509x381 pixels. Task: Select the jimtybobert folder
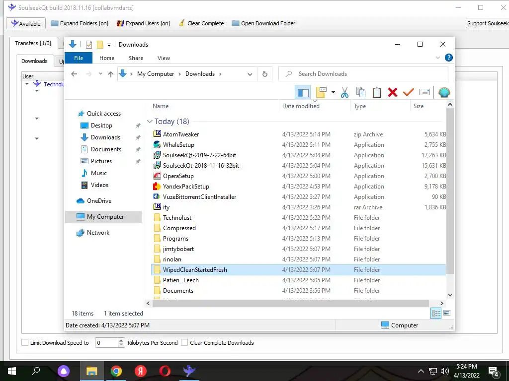(x=178, y=249)
